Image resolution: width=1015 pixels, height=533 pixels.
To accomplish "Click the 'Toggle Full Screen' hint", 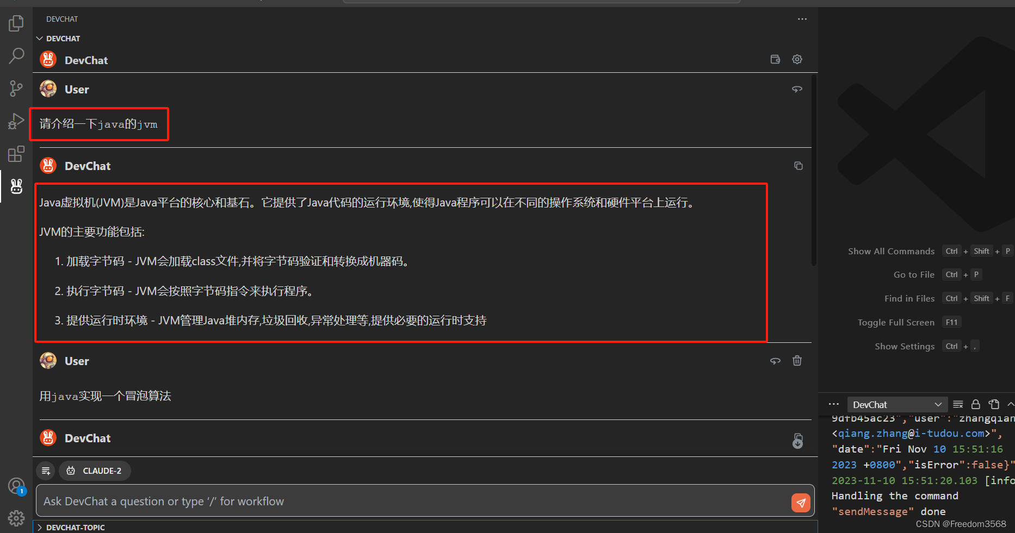I will tap(896, 322).
